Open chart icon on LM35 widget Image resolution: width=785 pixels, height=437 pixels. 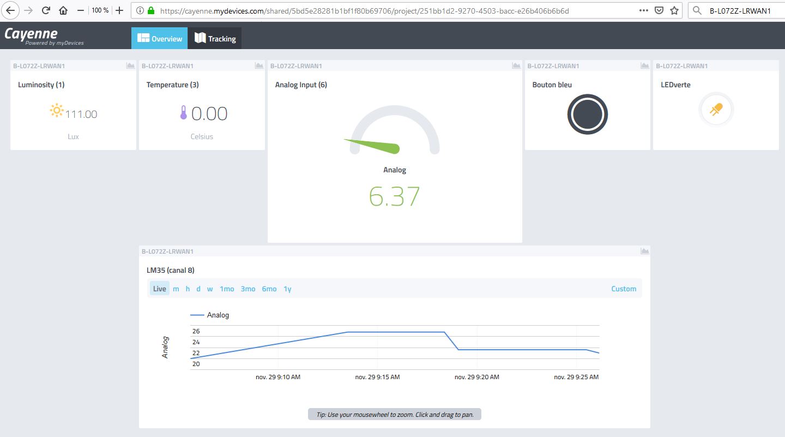point(644,252)
